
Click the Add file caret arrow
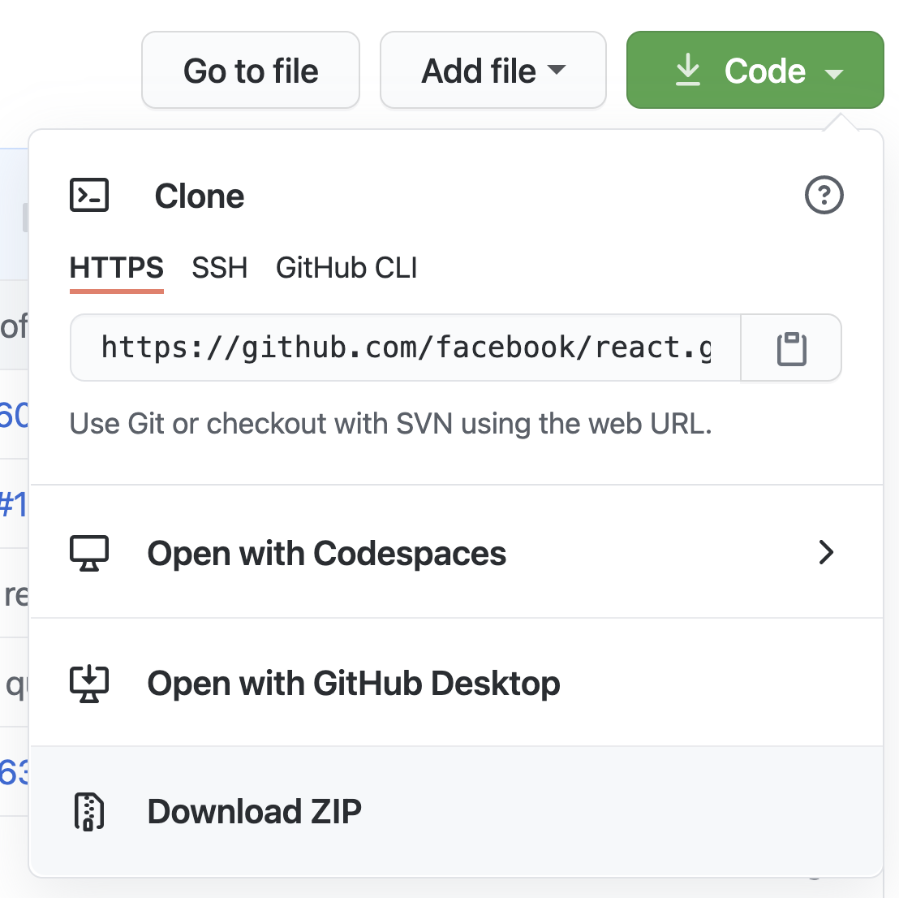[556, 70]
